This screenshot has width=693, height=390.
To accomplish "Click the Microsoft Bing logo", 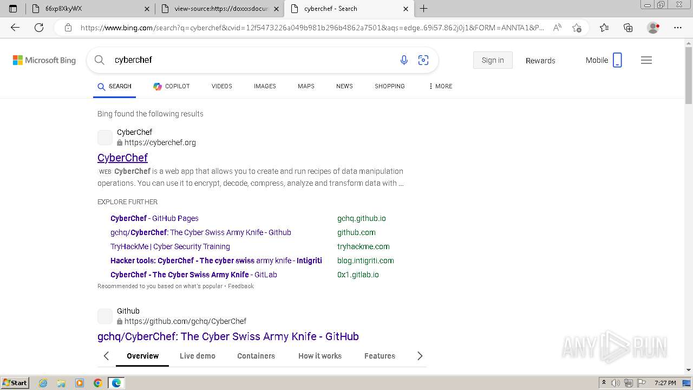I will [44, 60].
